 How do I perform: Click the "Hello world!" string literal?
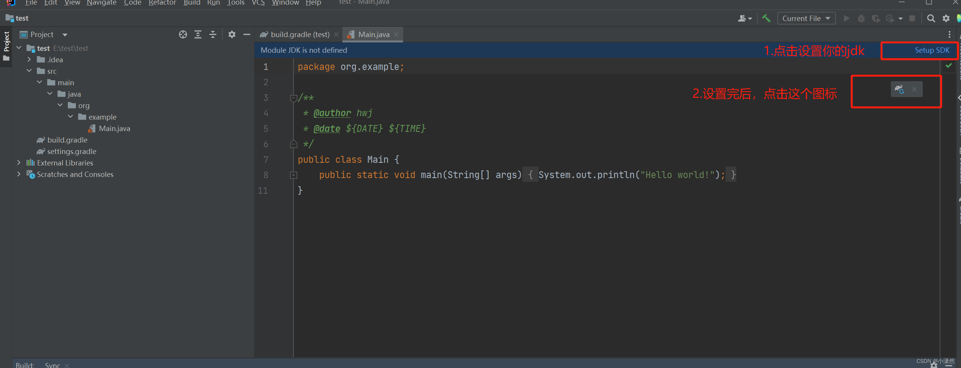tap(677, 175)
